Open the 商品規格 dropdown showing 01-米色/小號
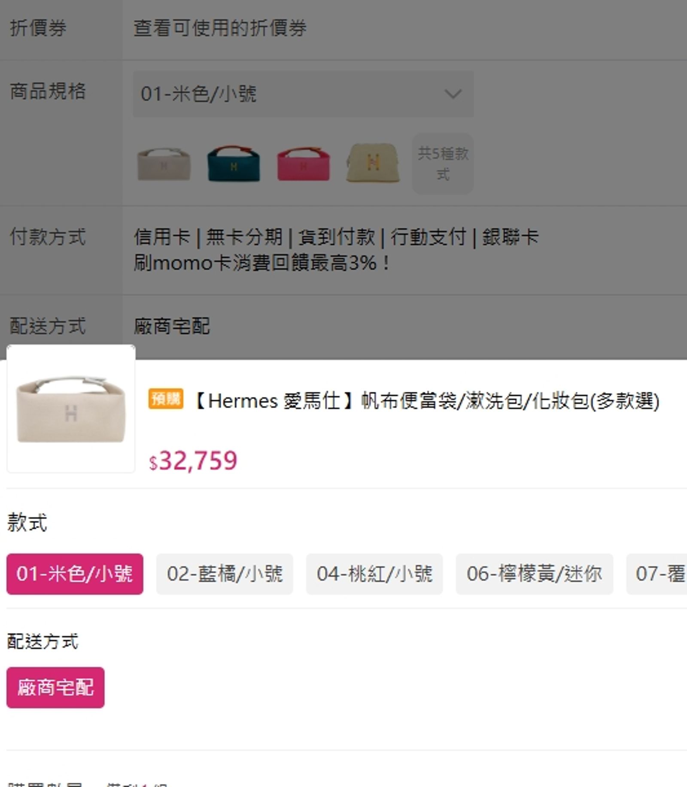Screen dimensions: 687x787 [303, 94]
